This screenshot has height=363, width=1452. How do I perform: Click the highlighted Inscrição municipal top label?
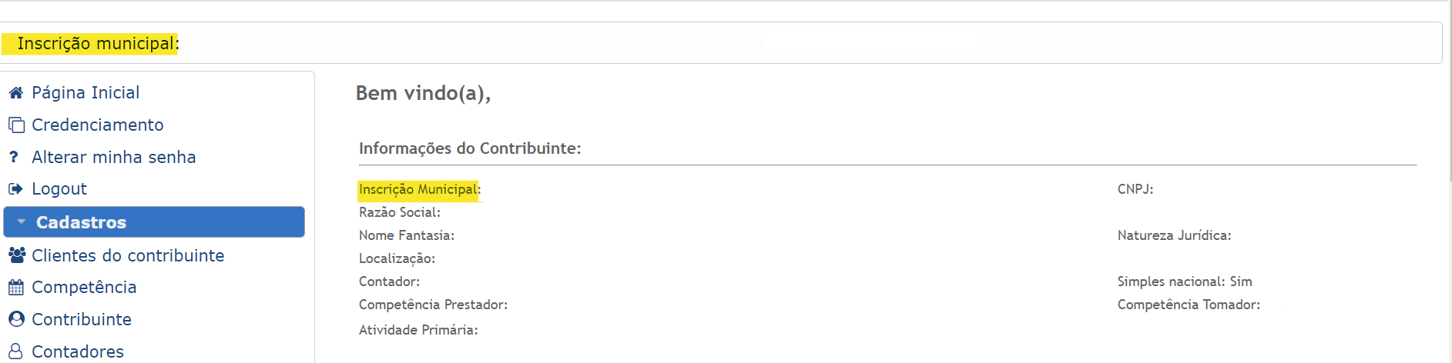click(x=96, y=44)
